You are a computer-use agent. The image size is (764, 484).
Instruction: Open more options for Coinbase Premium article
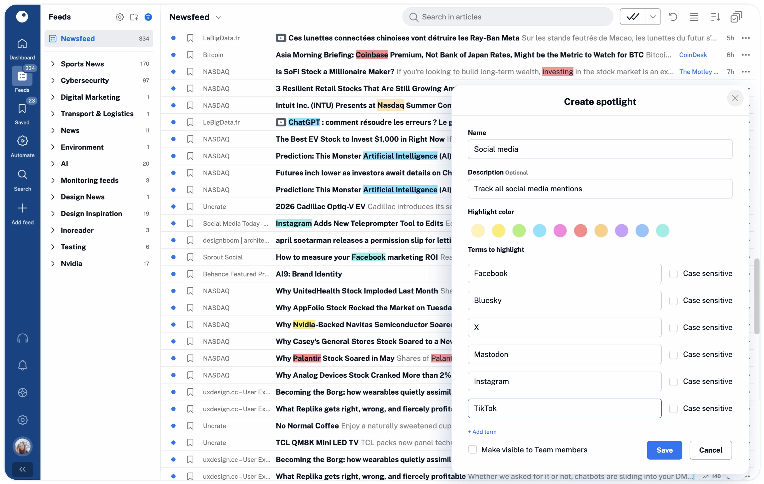click(x=745, y=55)
